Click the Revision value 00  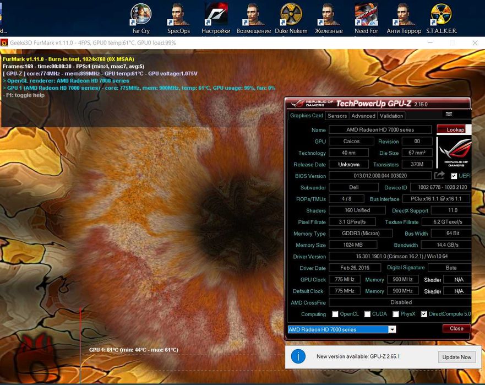pyautogui.click(x=417, y=141)
